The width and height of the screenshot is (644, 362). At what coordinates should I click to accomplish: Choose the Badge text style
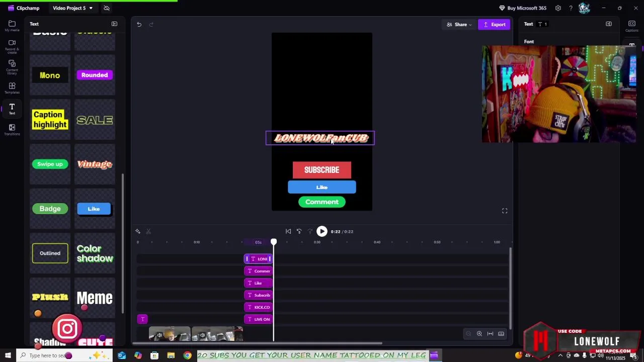(x=50, y=209)
